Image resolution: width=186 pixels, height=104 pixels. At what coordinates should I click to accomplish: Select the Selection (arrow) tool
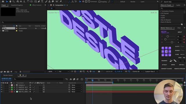[x=7, y=1]
